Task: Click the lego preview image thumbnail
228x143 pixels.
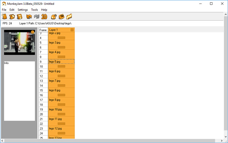Action: tap(20, 42)
